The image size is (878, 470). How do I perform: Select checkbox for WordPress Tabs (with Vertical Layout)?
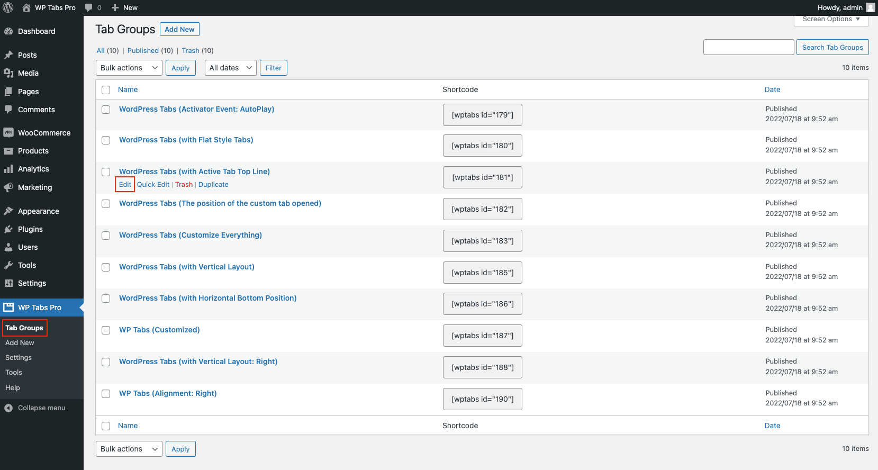click(x=106, y=267)
